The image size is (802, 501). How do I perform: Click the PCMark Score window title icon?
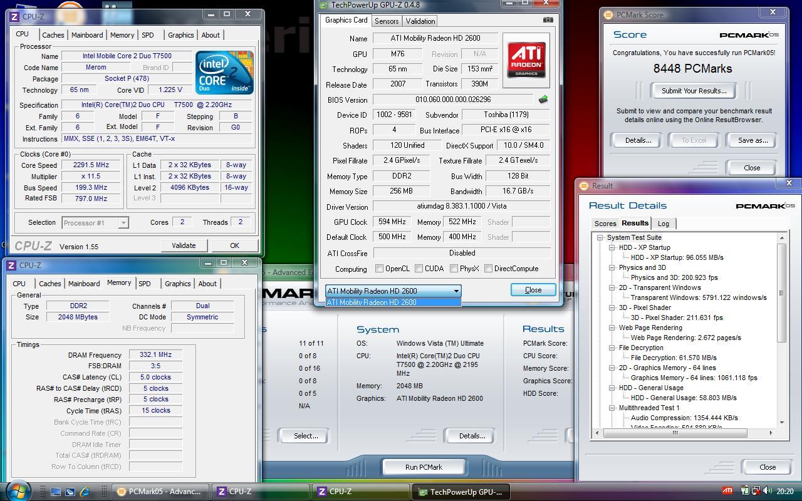(x=608, y=15)
